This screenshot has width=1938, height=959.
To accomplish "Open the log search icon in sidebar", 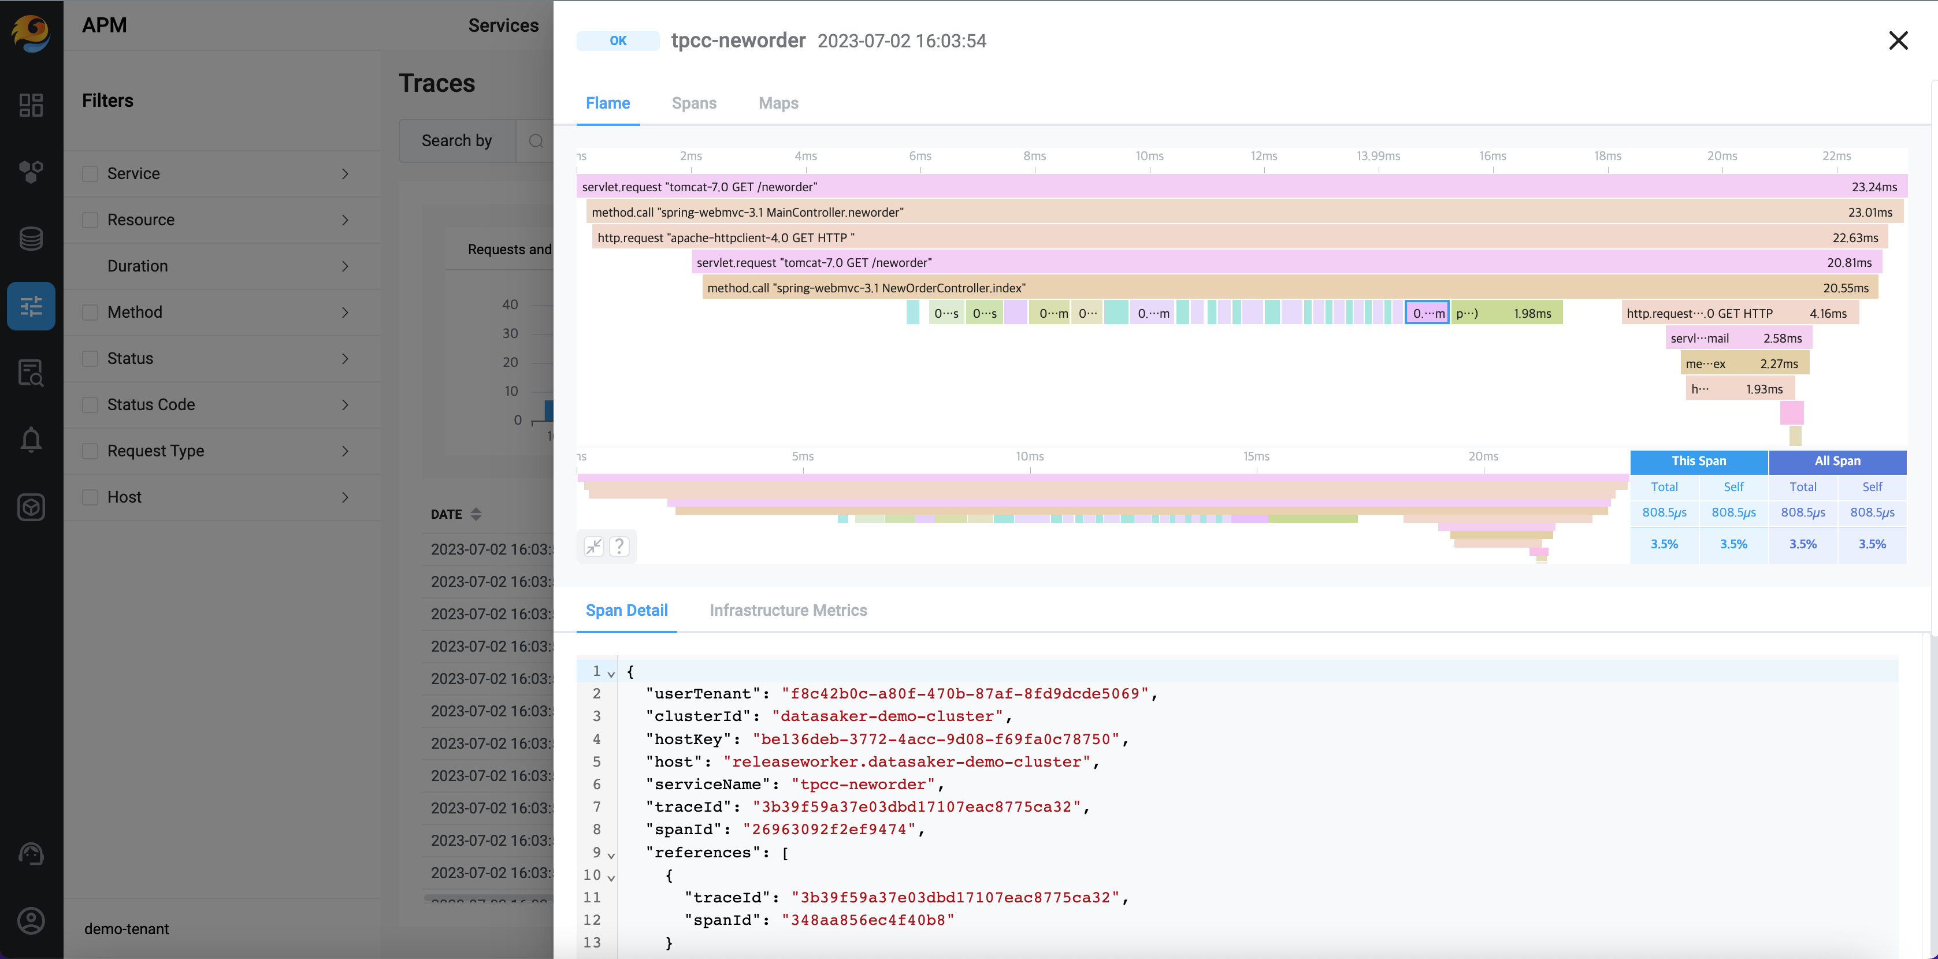I will [x=31, y=372].
